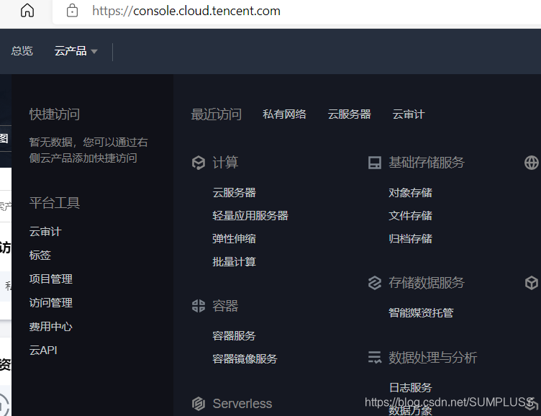
Task: Open 项目管理 platform tool
Action: pos(50,279)
